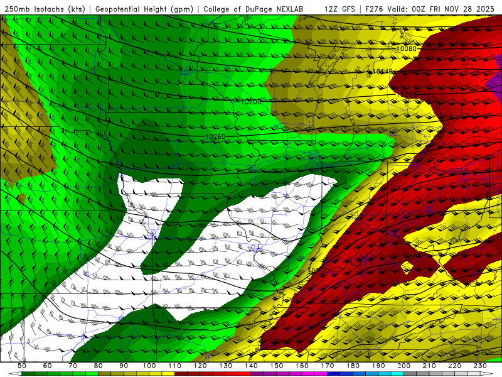Viewport: 502px width, 377px height.
Task: Select the dark blue colorbar swatch under 170
Action: coord(334,373)
